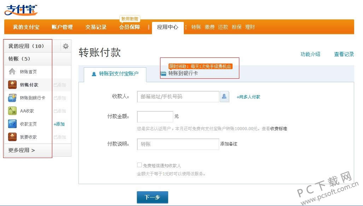Enable the 免费短信通知收款人 checkbox

139,165
